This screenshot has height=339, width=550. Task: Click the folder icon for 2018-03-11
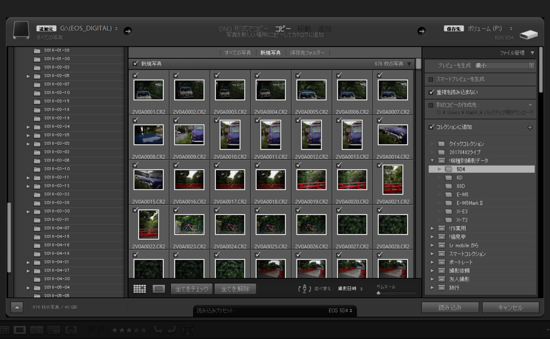tap(37, 178)
